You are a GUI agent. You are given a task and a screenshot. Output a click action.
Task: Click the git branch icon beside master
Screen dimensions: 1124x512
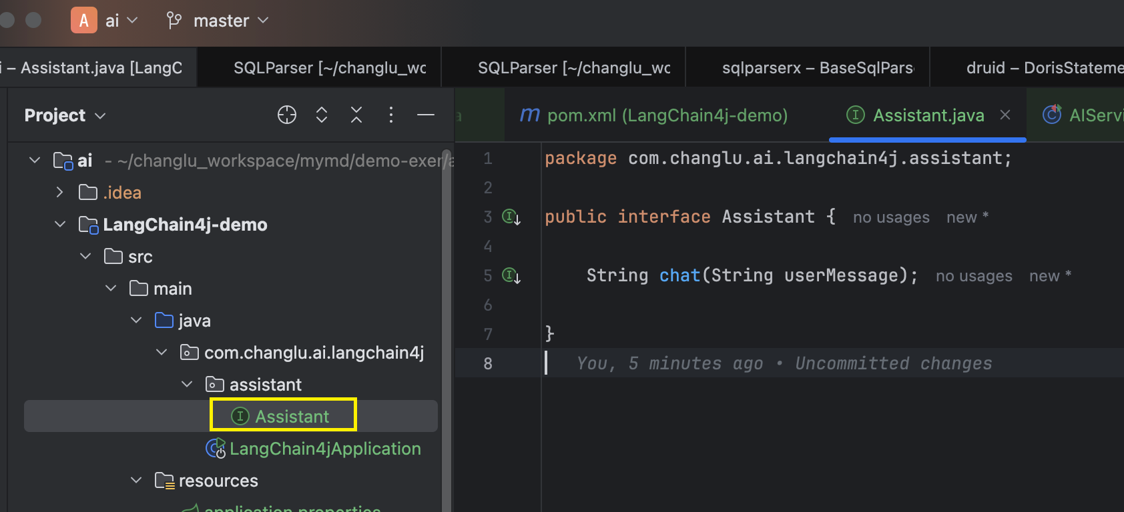(174, 21)
